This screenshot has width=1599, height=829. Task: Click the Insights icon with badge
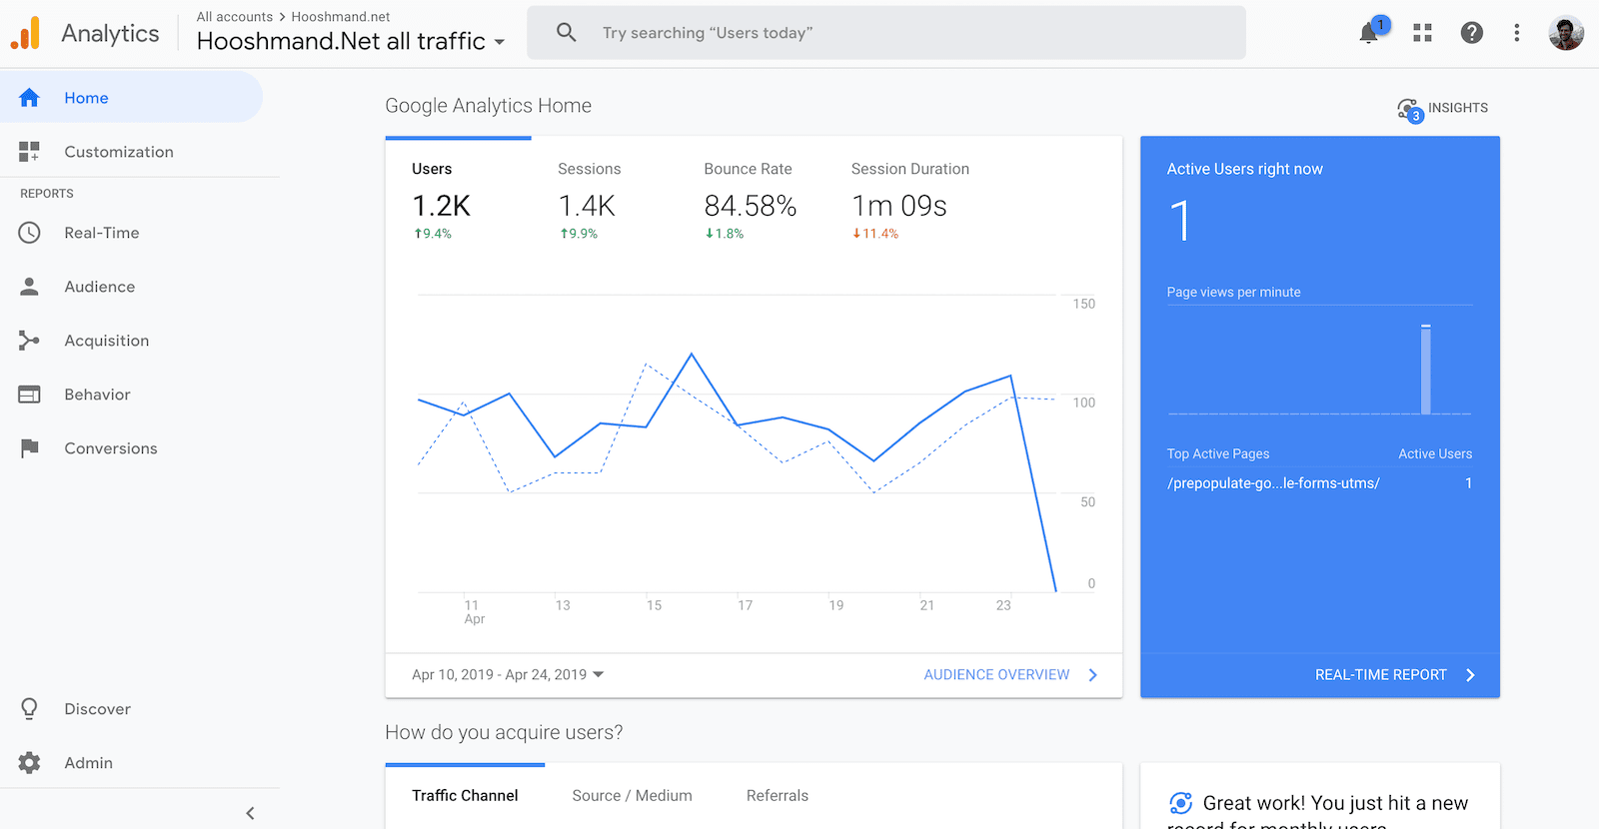(1409, 109)
